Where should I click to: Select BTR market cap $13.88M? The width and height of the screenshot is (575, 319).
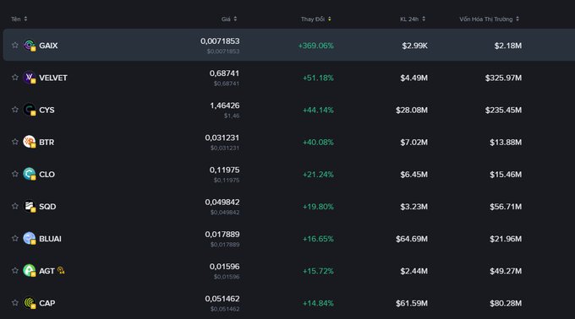coord(506,143)
